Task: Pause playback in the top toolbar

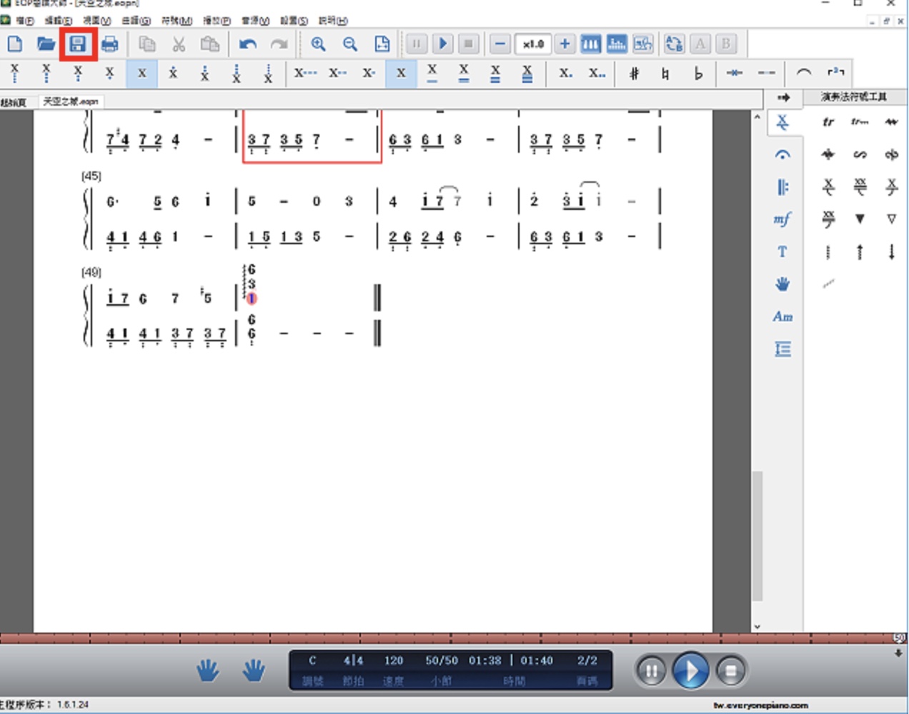Action: pos(416,44)
